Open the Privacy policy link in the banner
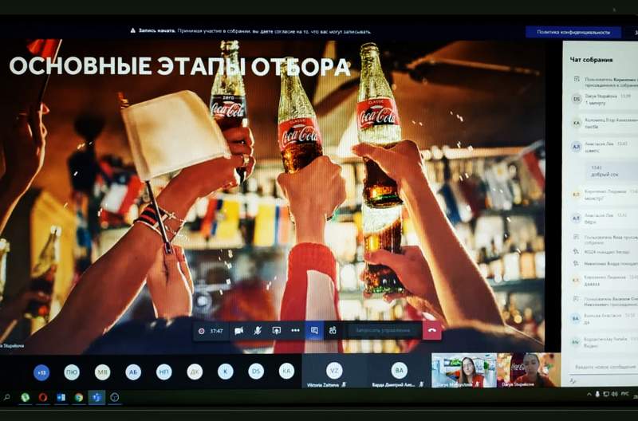This screenshot has width=638, height=421. pyautogui.click(x=573, y=32)
